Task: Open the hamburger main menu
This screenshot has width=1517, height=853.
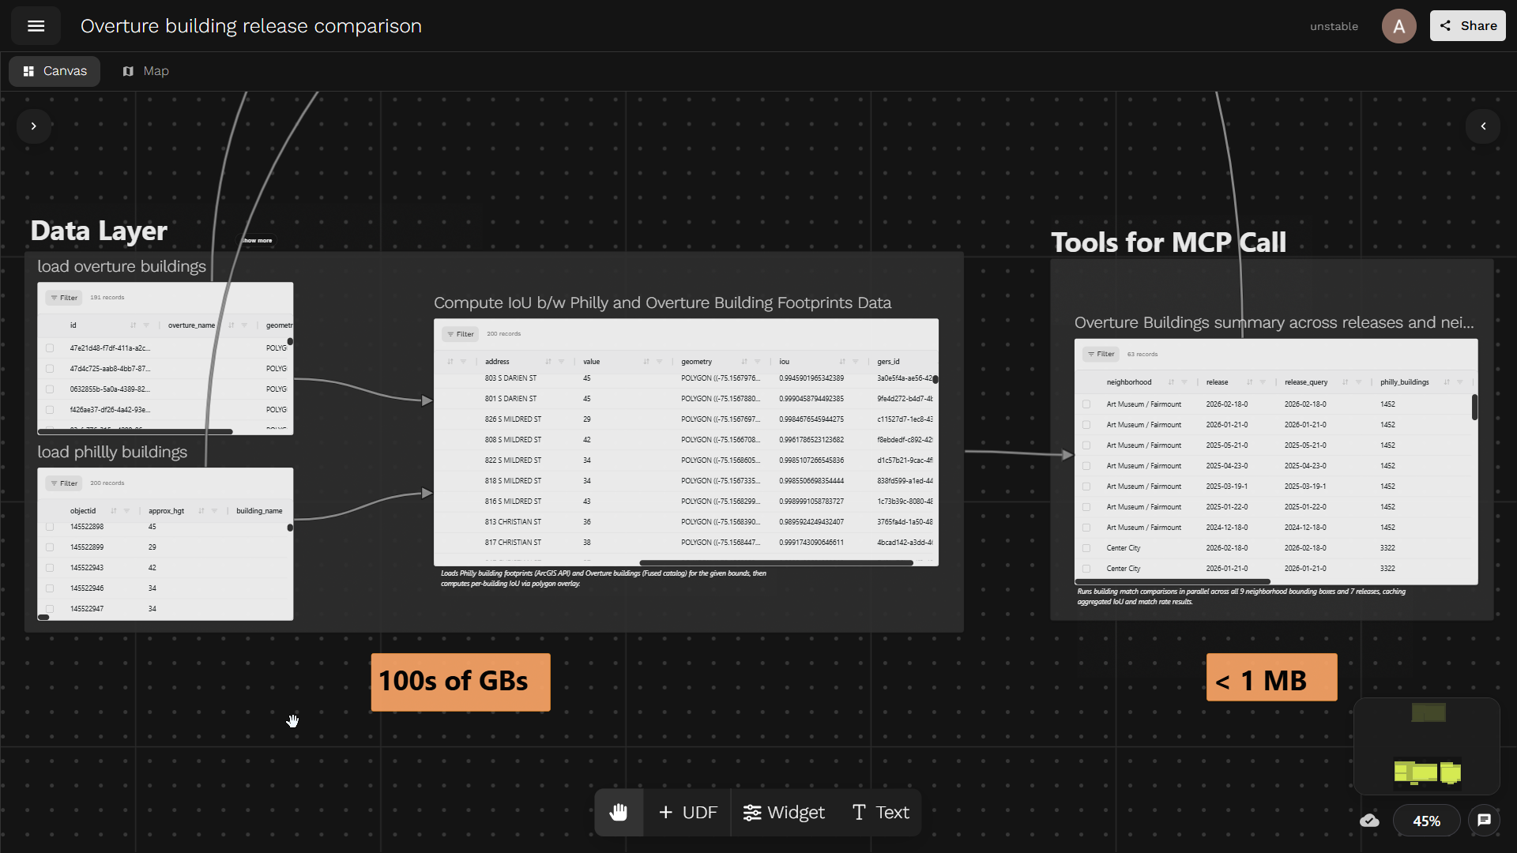Action: pyautogui.click(x=36, y=26)
